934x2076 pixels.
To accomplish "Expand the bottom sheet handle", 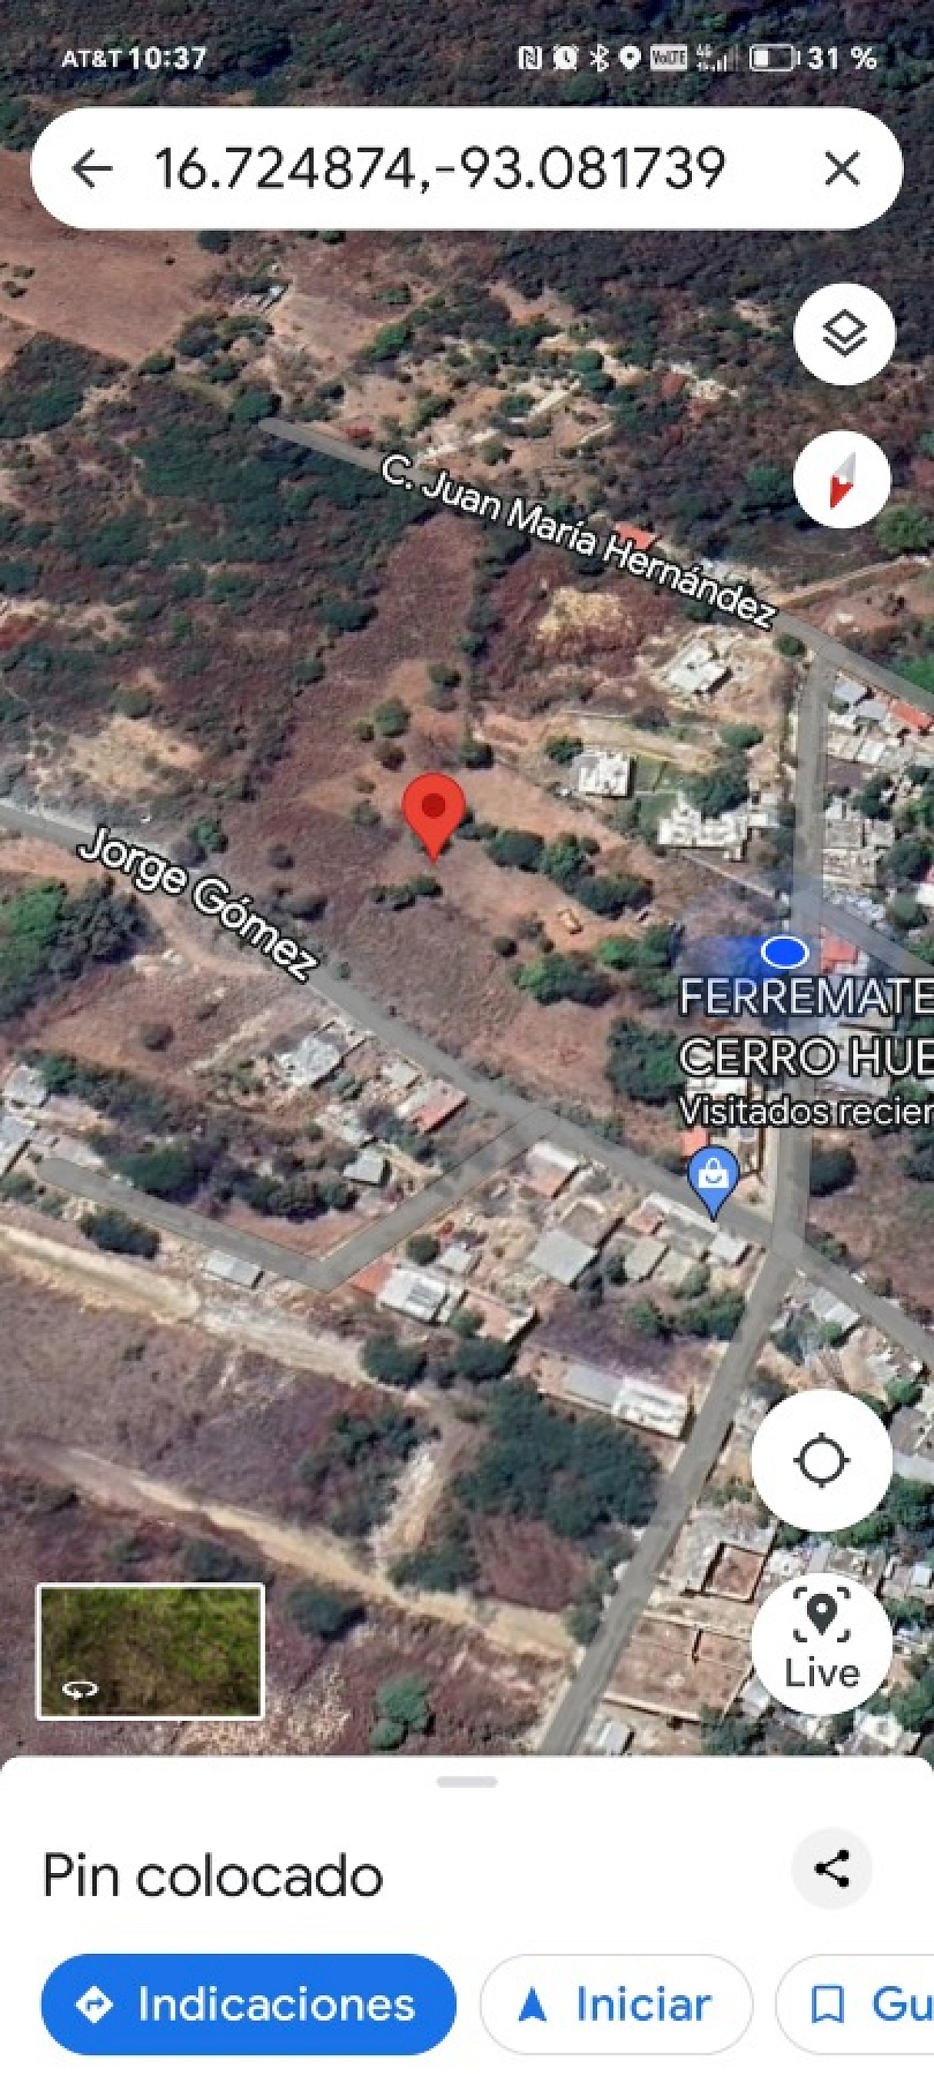I will pos(466,1781).
